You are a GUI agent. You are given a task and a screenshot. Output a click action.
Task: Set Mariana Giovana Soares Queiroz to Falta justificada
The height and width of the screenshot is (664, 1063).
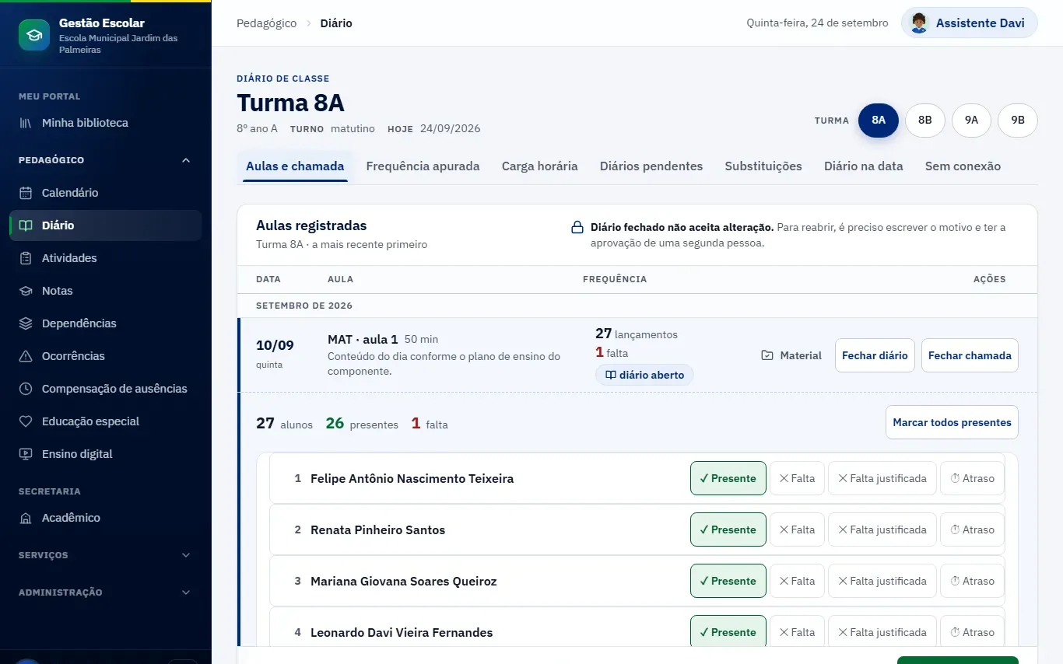click(882, 581)
